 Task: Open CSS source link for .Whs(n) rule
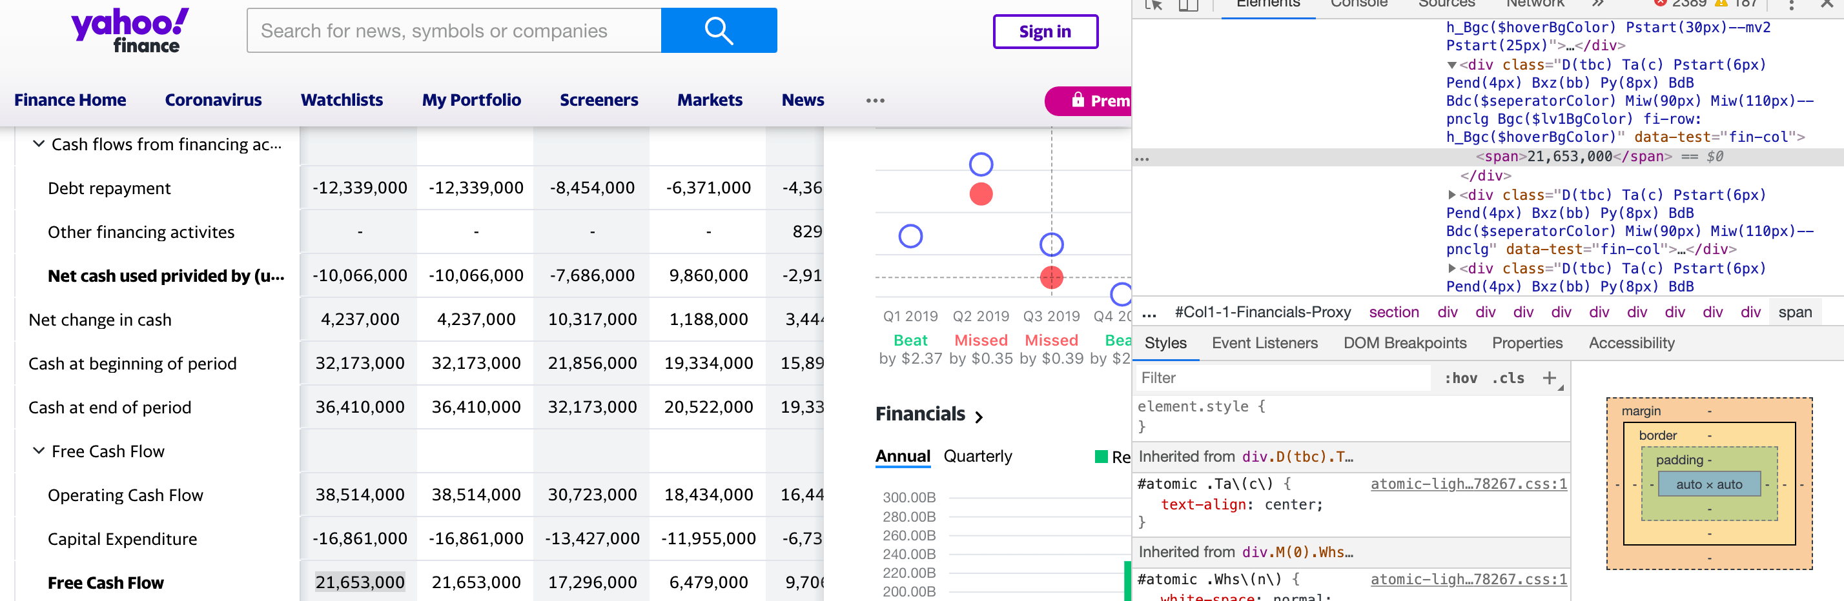click(1468, 580)
